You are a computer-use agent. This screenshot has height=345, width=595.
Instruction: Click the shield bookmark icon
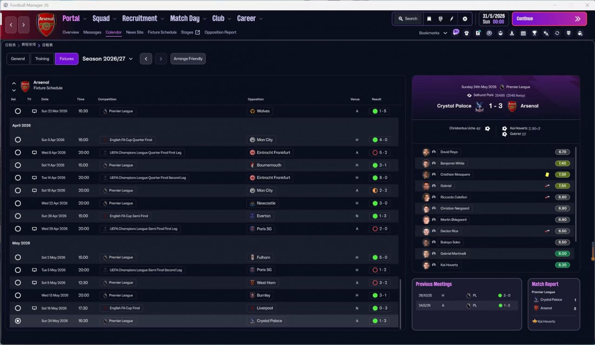[x=569, y=33]
